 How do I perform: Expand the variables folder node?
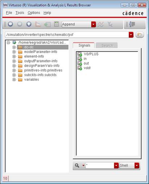click(14, 80)
